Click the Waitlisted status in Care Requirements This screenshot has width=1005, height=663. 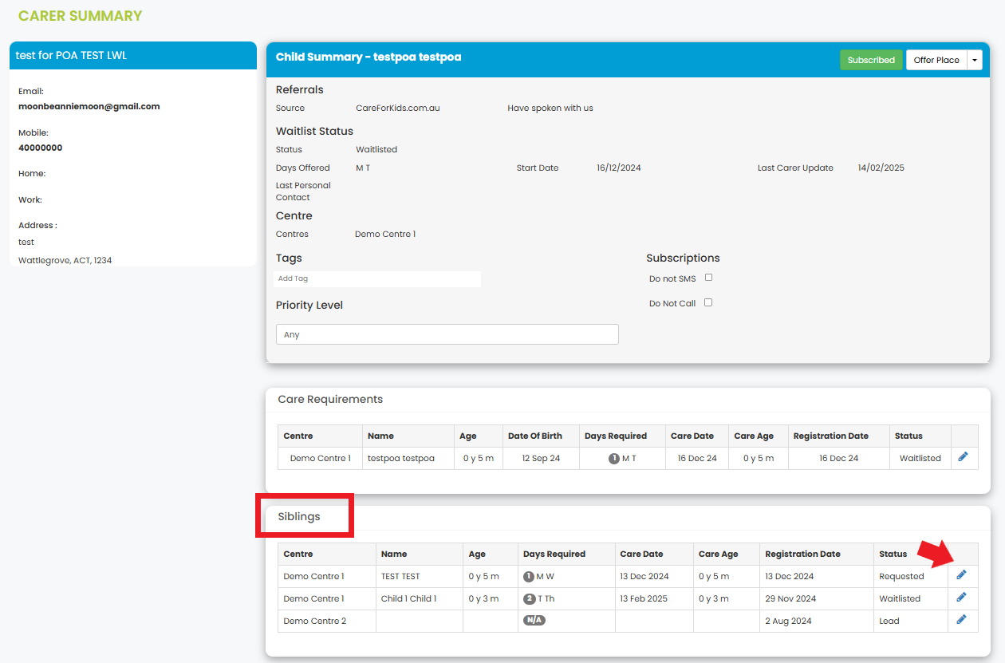point(920,458)
